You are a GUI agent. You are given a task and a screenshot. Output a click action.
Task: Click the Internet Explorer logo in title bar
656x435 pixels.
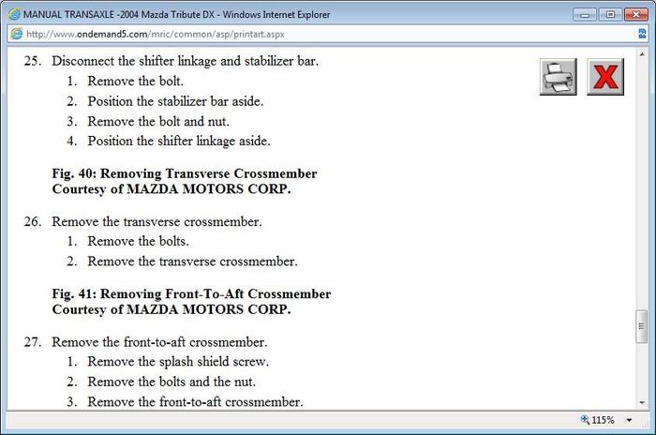(x=14, y=14)
